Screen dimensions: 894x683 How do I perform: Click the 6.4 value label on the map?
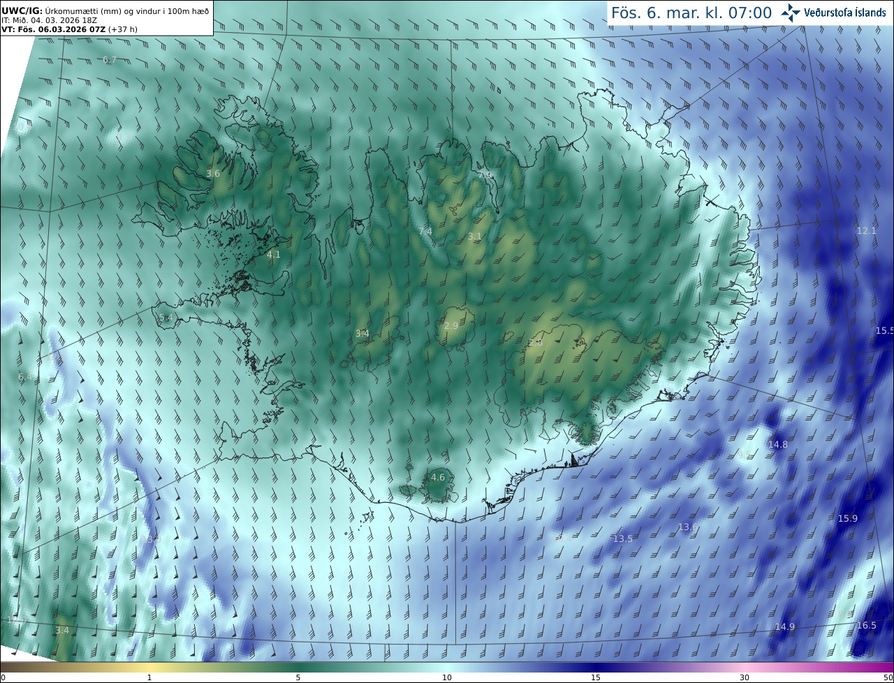[x=25, y=377]
